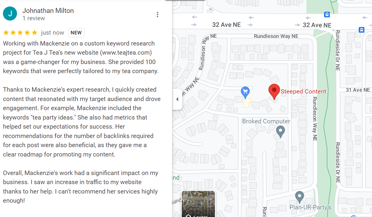Viewport: 372px width, 217px height.
Task: Click the "just now" review timestamp
Action: point(53,33)
